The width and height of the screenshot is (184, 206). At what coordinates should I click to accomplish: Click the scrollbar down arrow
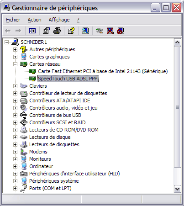point(178,189)
